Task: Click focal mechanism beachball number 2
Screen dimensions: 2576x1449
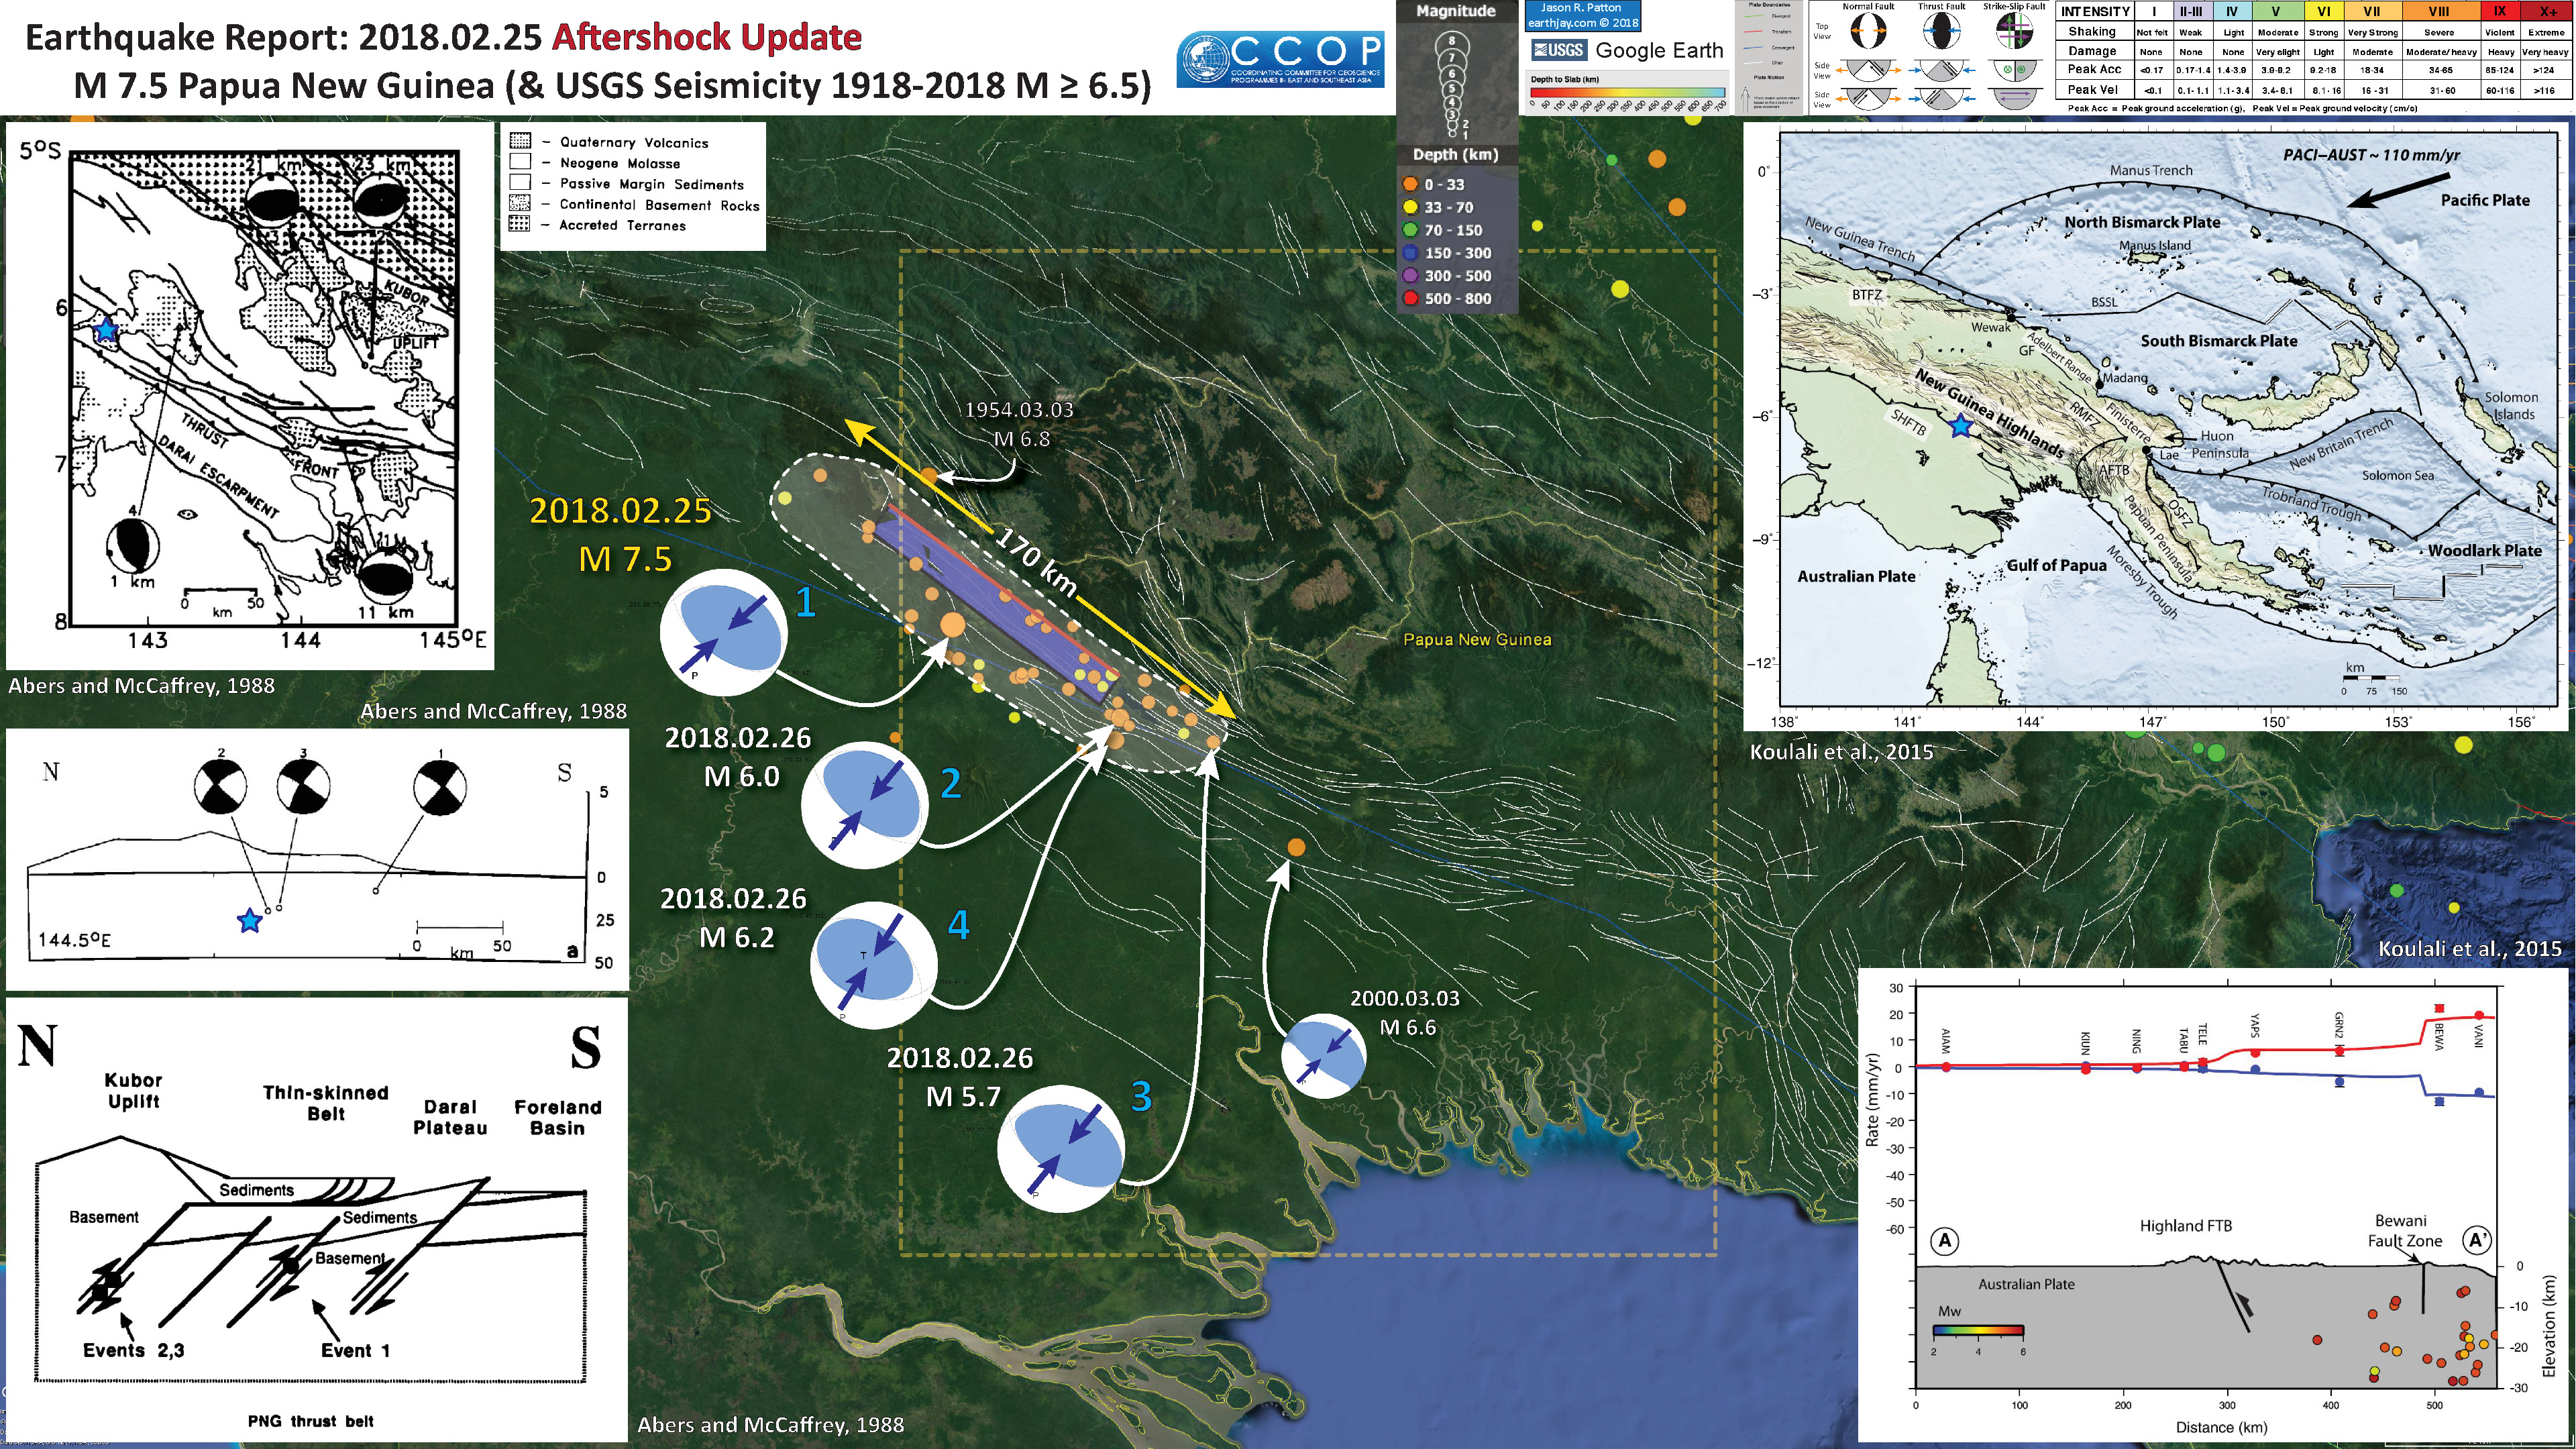Action: coord(864,804)
